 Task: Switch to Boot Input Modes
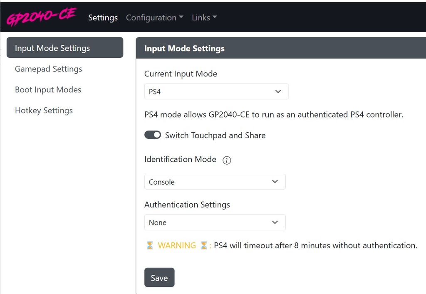pos(48,90)
